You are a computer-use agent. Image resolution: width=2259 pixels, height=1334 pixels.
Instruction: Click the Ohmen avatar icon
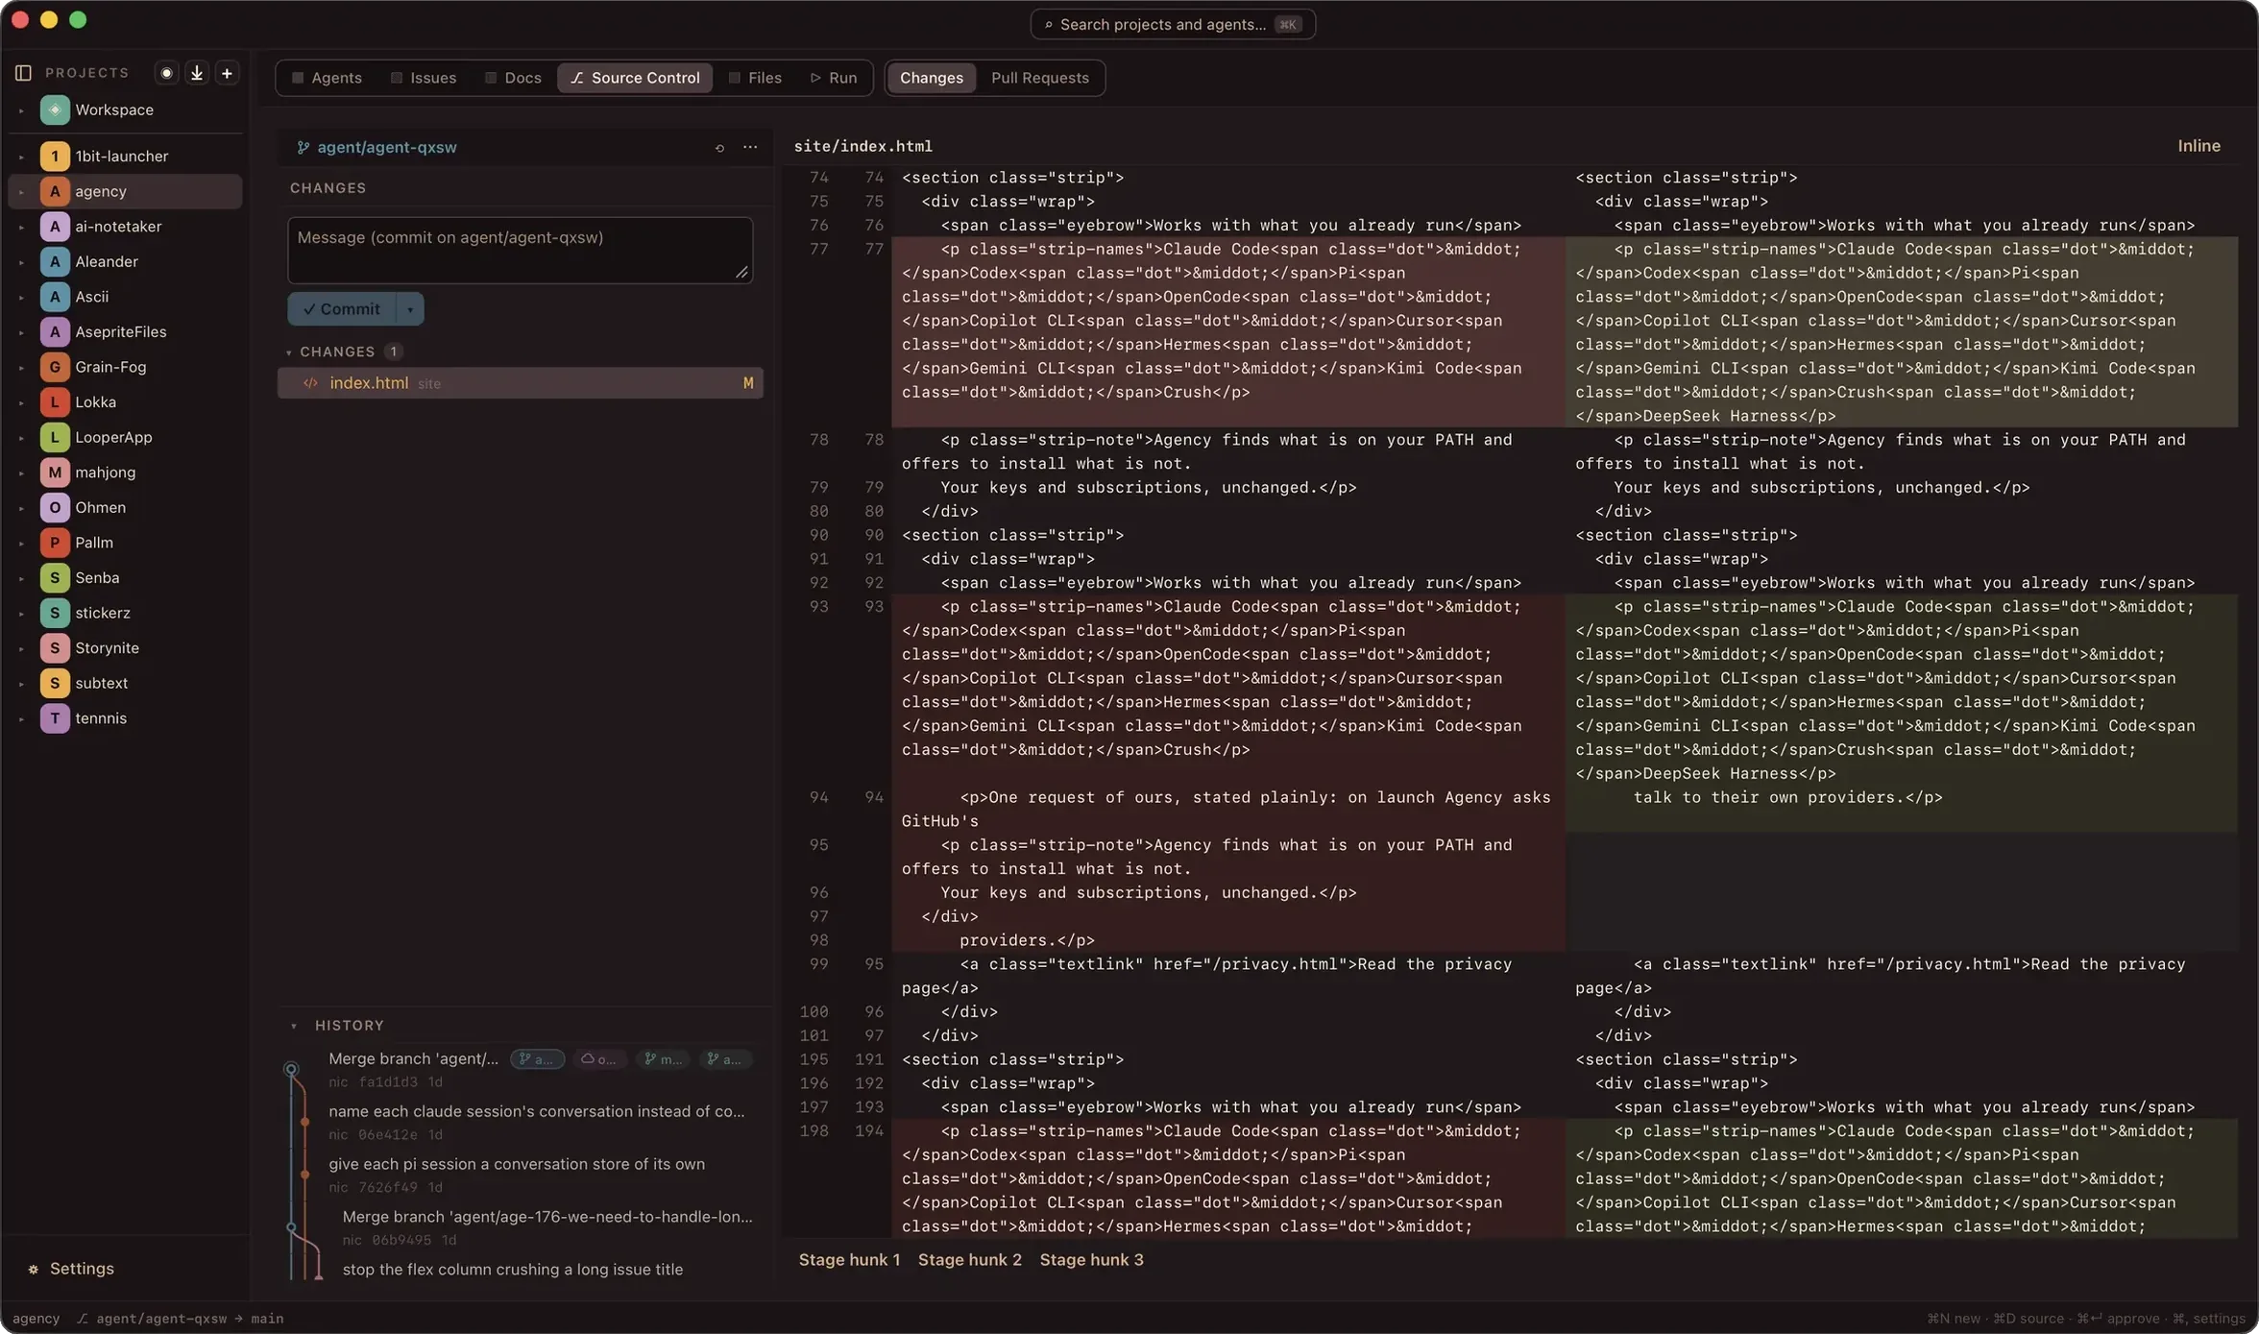point(55,507)
